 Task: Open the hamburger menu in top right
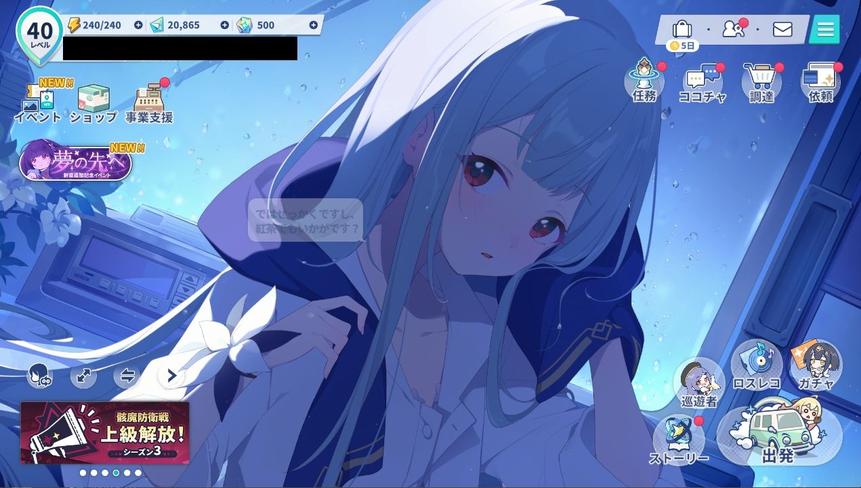coord(824,29)
